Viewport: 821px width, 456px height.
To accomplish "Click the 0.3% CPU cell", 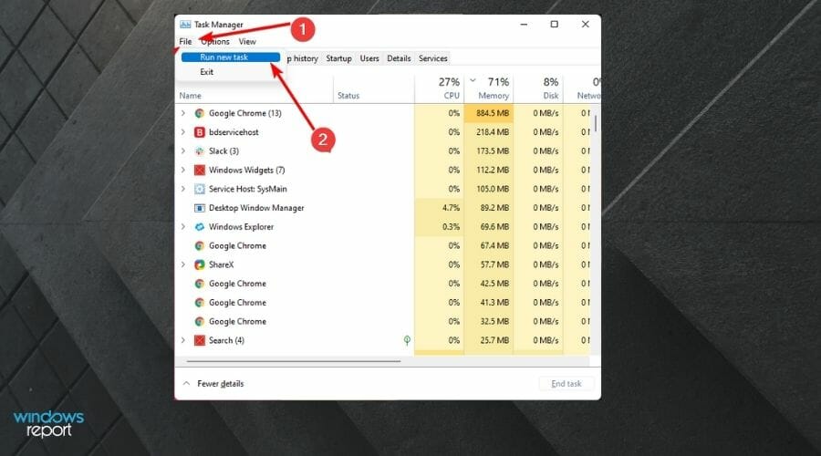I will pyautogui.click(x=440, y=227).
